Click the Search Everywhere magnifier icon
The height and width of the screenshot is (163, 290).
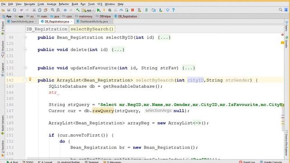pos(280,10)
